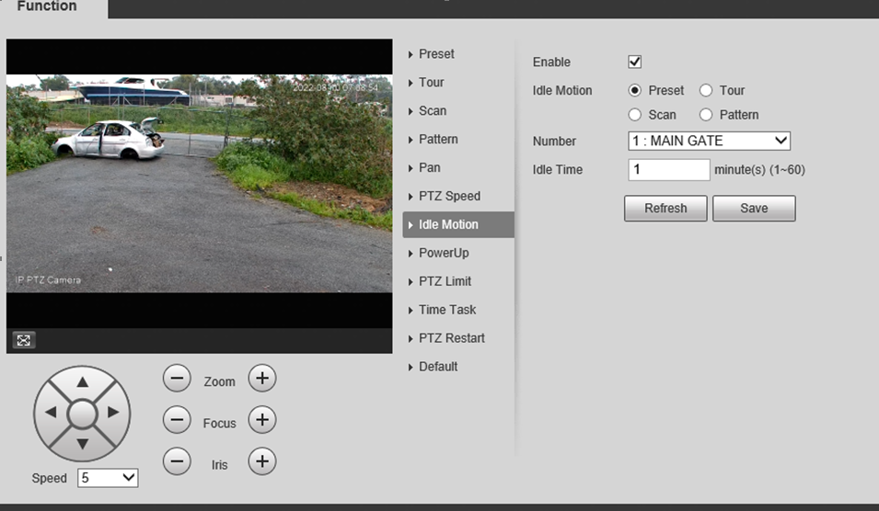Viewport: 879px width, 511px height.
Task: Choose the Scan idle motion option
Action: (635, 115)
